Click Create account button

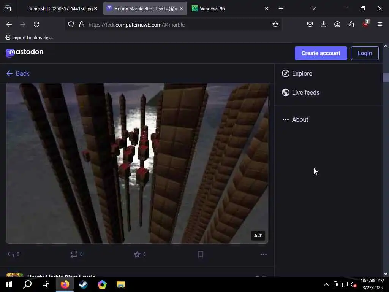(x=321, y=53)
